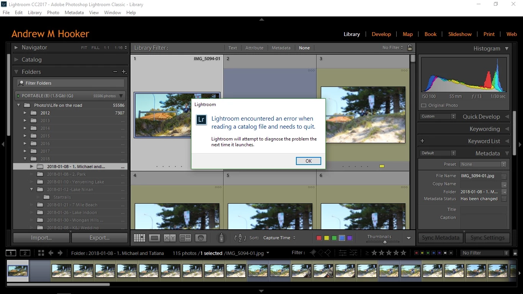Click Metadata Status action icon
This screenshot has width=523, height=294.
504,199
